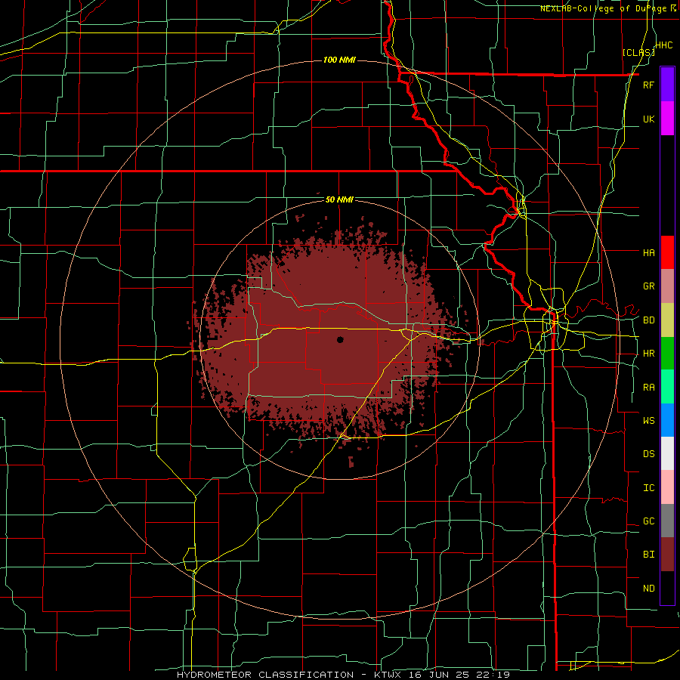Click the KTWX radar site black dot
Viewport: 680px width, 680px height.
340,340
